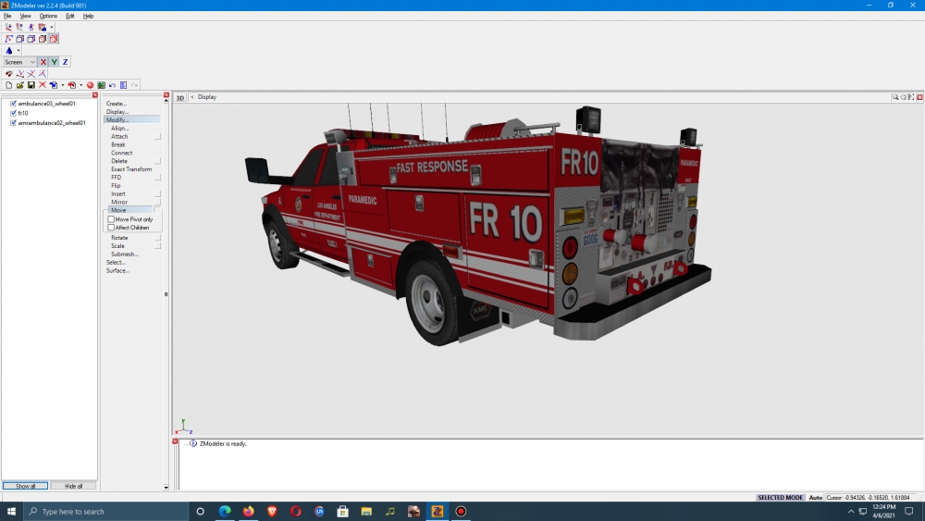Screen dimensions: 925x521
Task: Expand the Display... command group
Action: [117, 112]
